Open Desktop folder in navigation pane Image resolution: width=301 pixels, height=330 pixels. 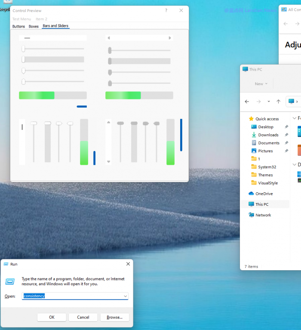(x=262, y=127)
